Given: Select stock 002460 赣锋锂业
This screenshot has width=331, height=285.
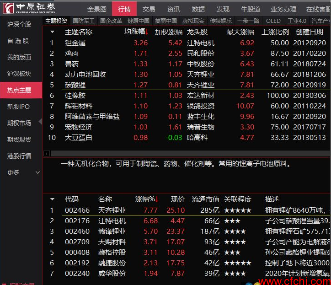Looking at the screenshot, I should 187,231.
